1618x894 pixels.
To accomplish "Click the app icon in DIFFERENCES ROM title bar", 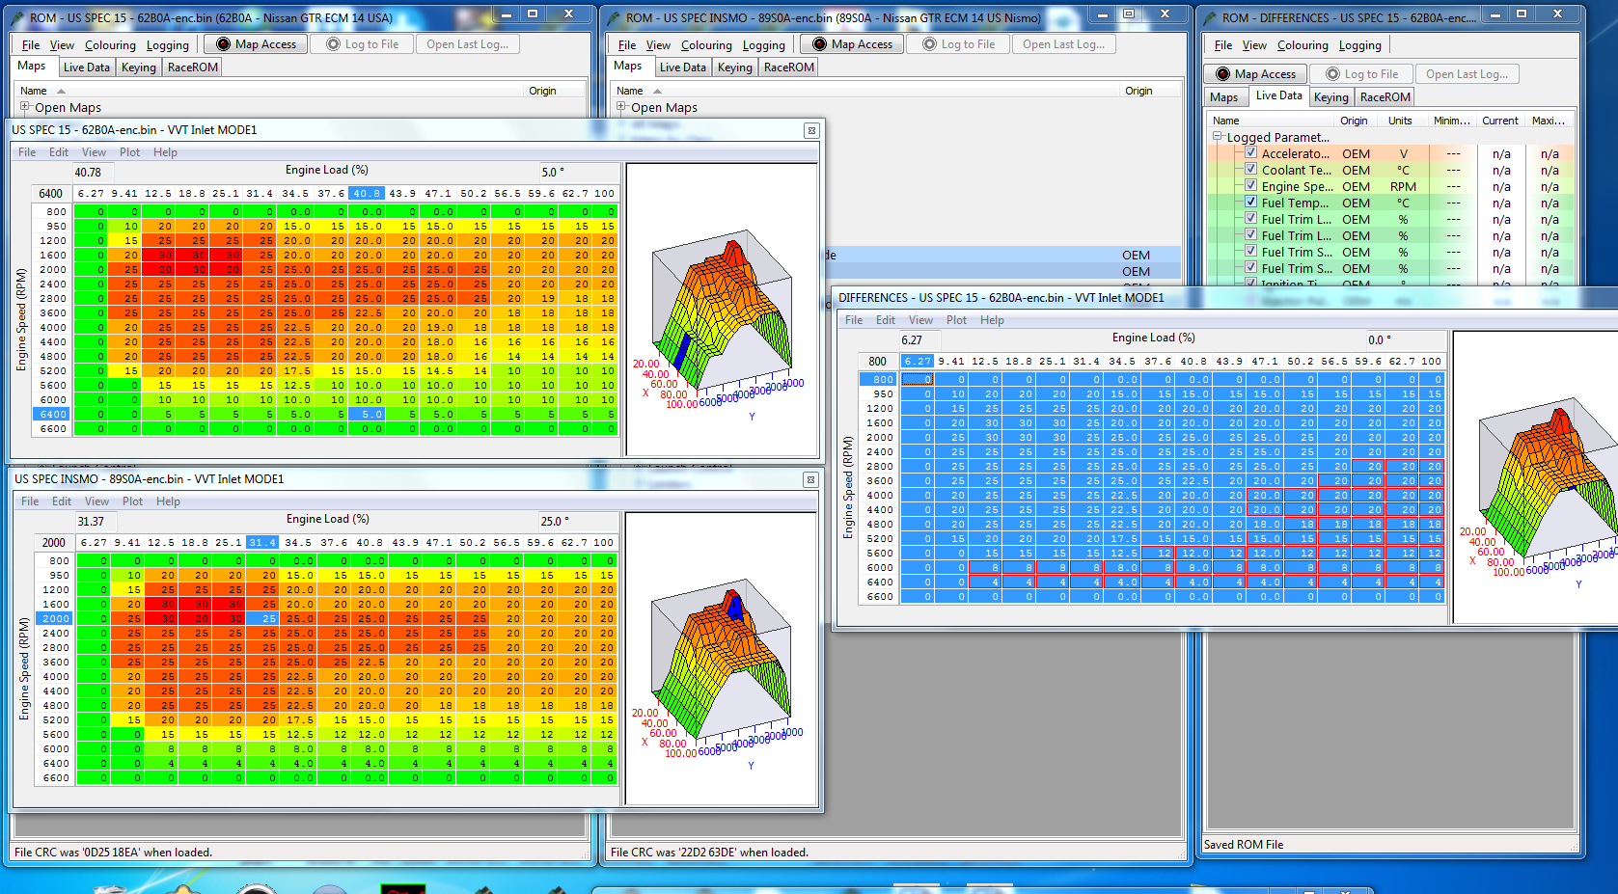I will (x=1209, y=17).
